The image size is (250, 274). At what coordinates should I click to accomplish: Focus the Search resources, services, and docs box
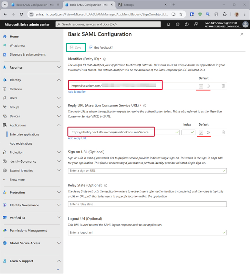click(x=108, y=24)
